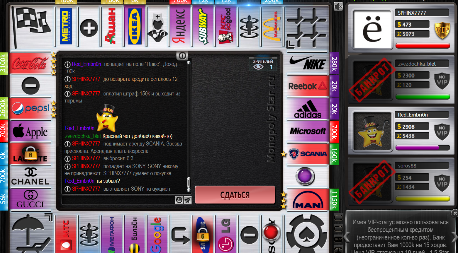Focus the chat message input field
The width and height of the screenshot is (458, 253).
118,200
